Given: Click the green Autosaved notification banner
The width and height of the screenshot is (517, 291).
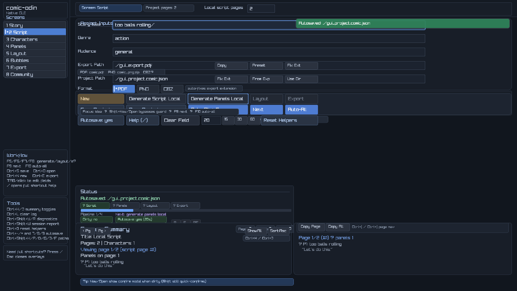Looking at the screenshot, I should tap(403, 23).
